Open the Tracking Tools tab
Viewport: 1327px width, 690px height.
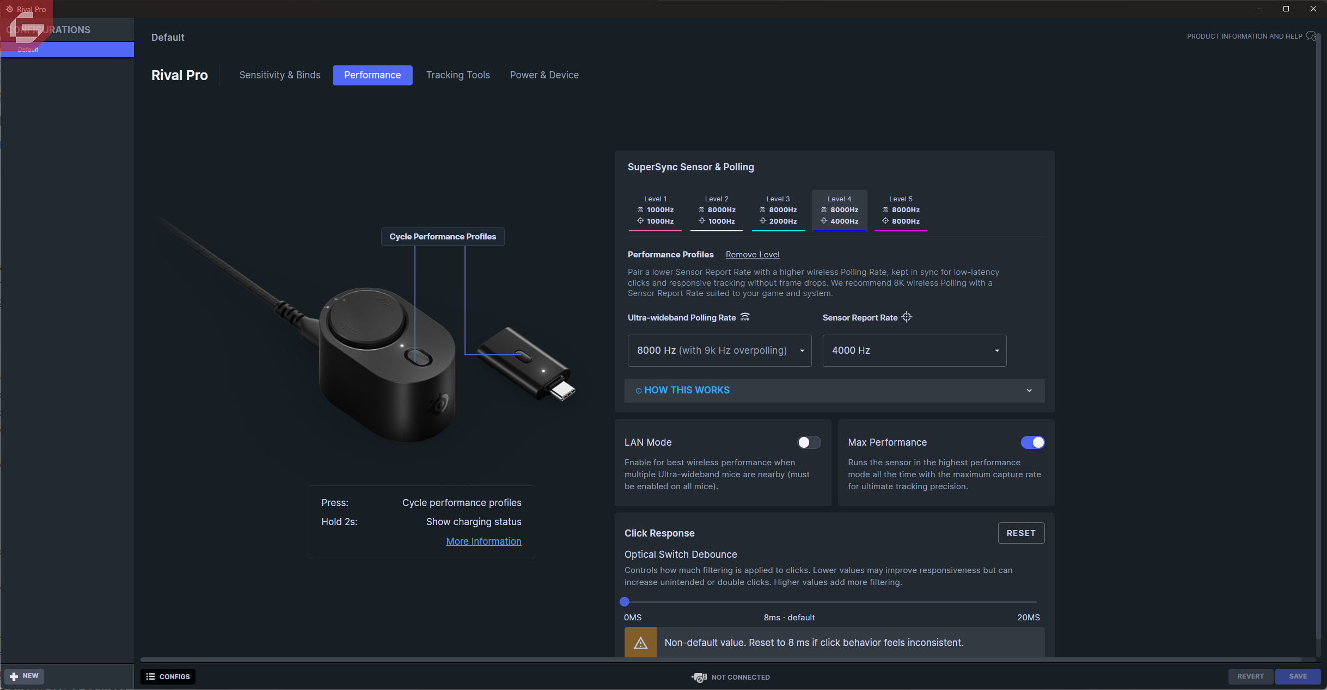tap(458, 75)
